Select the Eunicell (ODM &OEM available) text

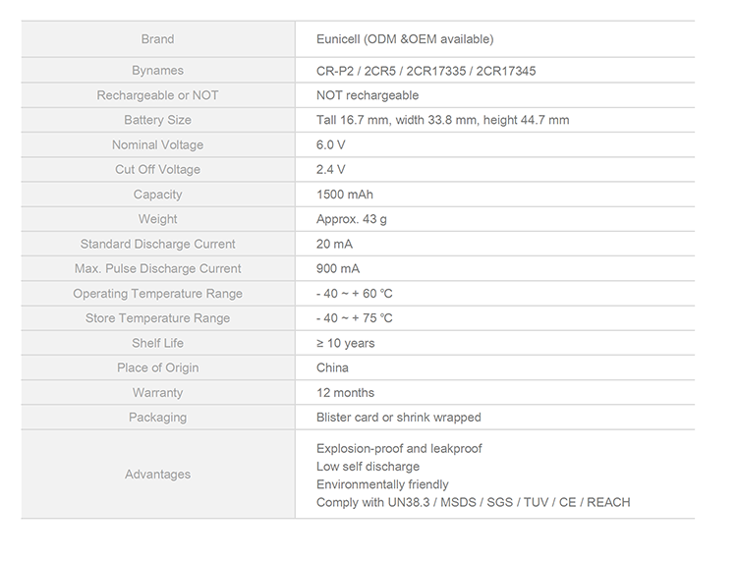[405, 39]
